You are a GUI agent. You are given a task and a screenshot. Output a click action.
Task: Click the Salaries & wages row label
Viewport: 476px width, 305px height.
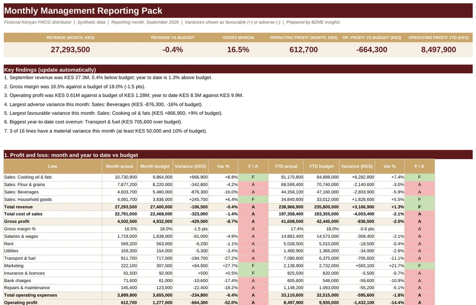21,236
